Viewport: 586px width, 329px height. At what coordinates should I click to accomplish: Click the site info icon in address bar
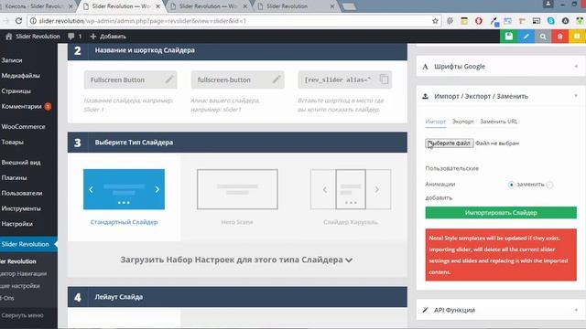pyautogui.click(x=33, y=21)
